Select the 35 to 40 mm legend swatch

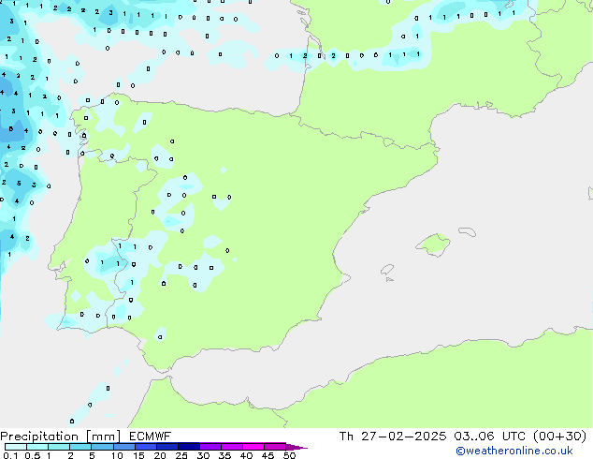[x=231, y=447]
